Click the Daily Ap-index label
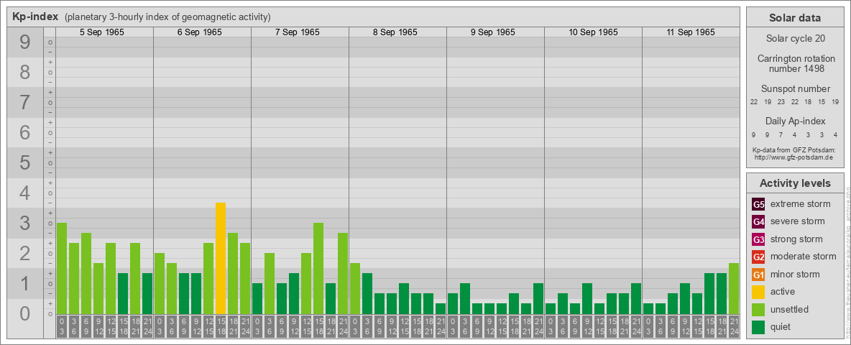The height and width of the screenshot is (345, 851). pyautogui.click(x=795, y=121)
